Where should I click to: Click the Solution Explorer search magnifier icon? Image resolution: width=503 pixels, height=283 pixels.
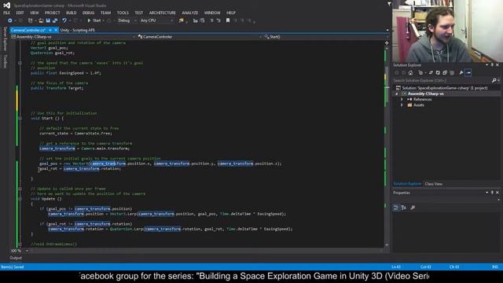494,80
